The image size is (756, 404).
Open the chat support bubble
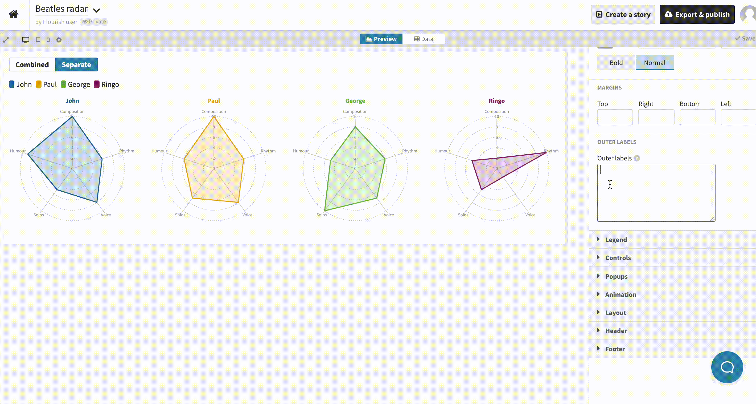point(727,367)
